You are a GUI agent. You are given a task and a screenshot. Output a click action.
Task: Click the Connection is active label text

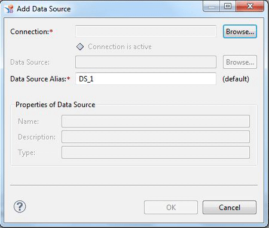120,47
